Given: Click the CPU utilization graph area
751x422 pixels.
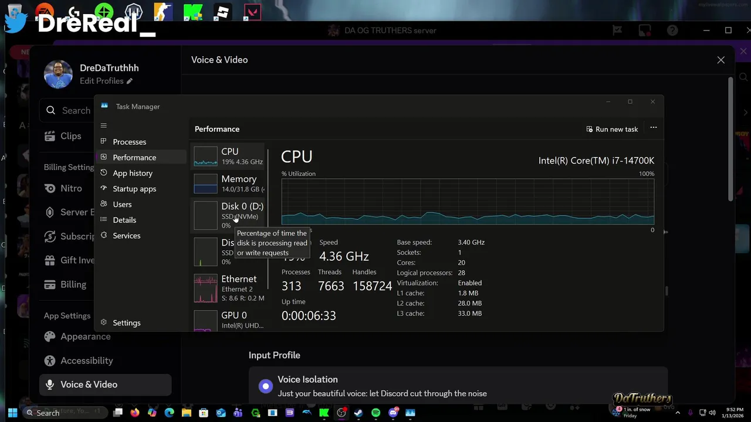Looking at the screenshot, I should click(468, 202).
